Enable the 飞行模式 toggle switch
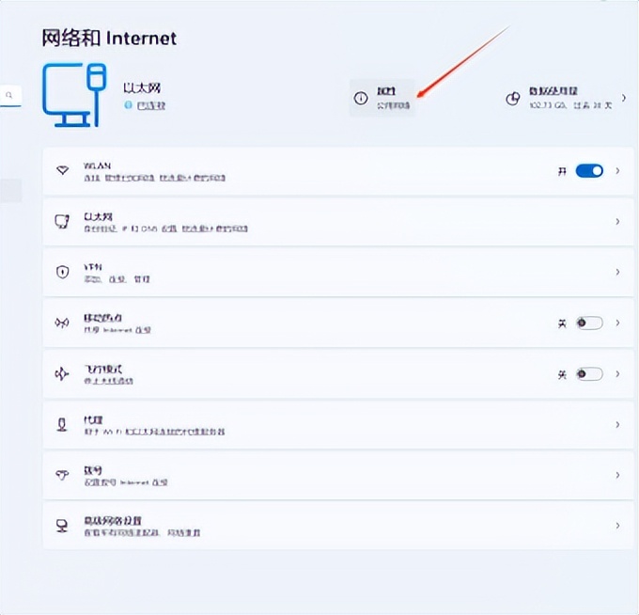This screenshot has width=639, height=615. [x=589, y=373]
